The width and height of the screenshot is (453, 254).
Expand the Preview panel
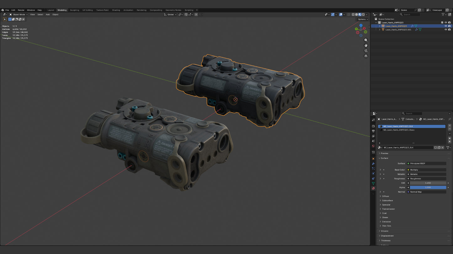[x=384, y=153]
